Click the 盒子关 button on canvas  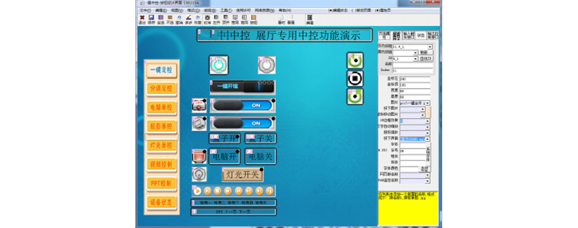[261, 139]
